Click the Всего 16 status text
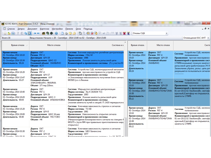The image size is (211, 158). [x=6, y=38]
